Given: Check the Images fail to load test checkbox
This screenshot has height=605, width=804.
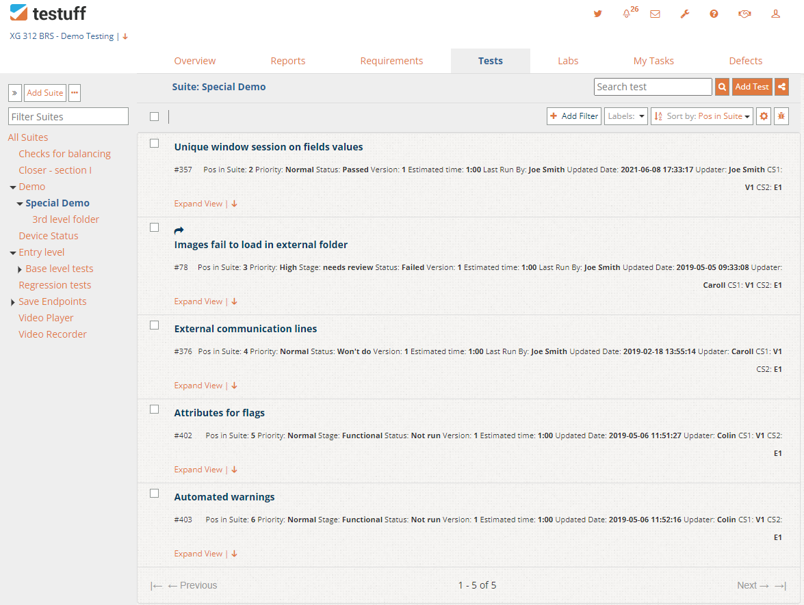Looking at the screenshot, I should 155,228.
